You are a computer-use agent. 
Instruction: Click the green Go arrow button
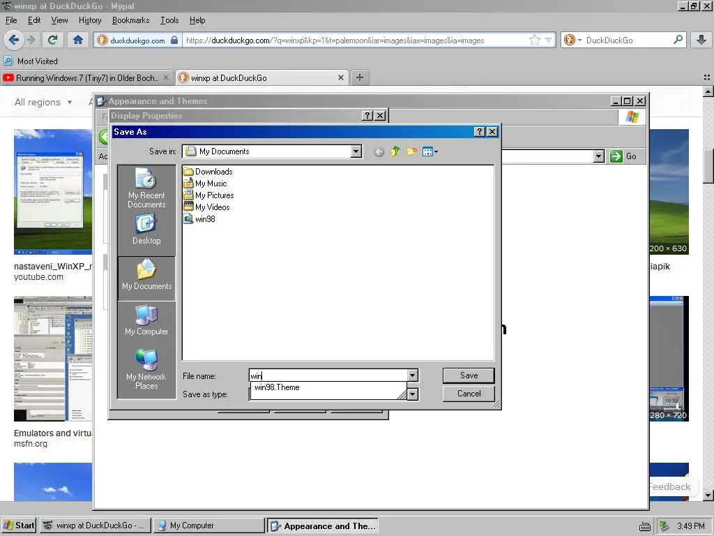(616, 156)
